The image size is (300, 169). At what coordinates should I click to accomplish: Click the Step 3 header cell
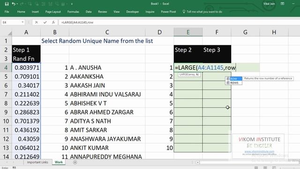point(217,50)
